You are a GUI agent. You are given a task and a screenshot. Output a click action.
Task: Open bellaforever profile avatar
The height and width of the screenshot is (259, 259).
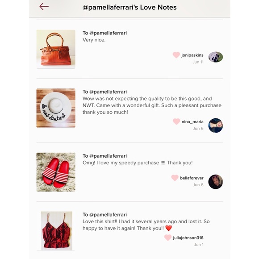[x=215, y=182]
